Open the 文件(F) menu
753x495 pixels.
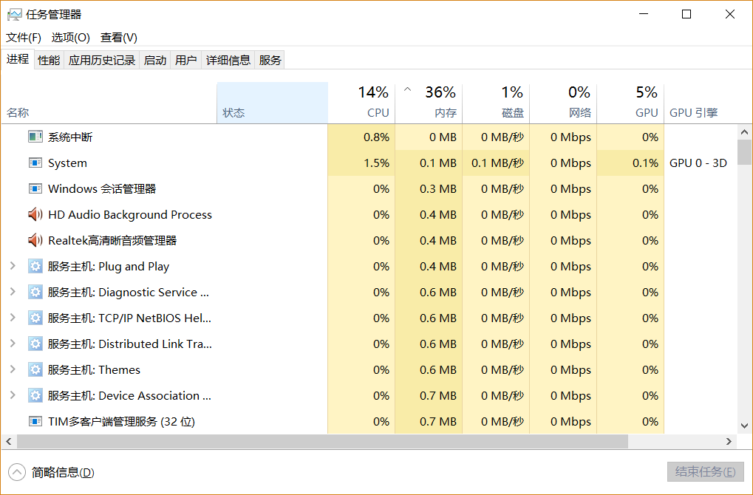click(x=24, y=38)
